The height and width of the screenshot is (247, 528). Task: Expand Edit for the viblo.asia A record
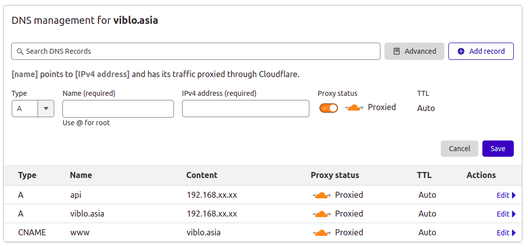[506, 214]
